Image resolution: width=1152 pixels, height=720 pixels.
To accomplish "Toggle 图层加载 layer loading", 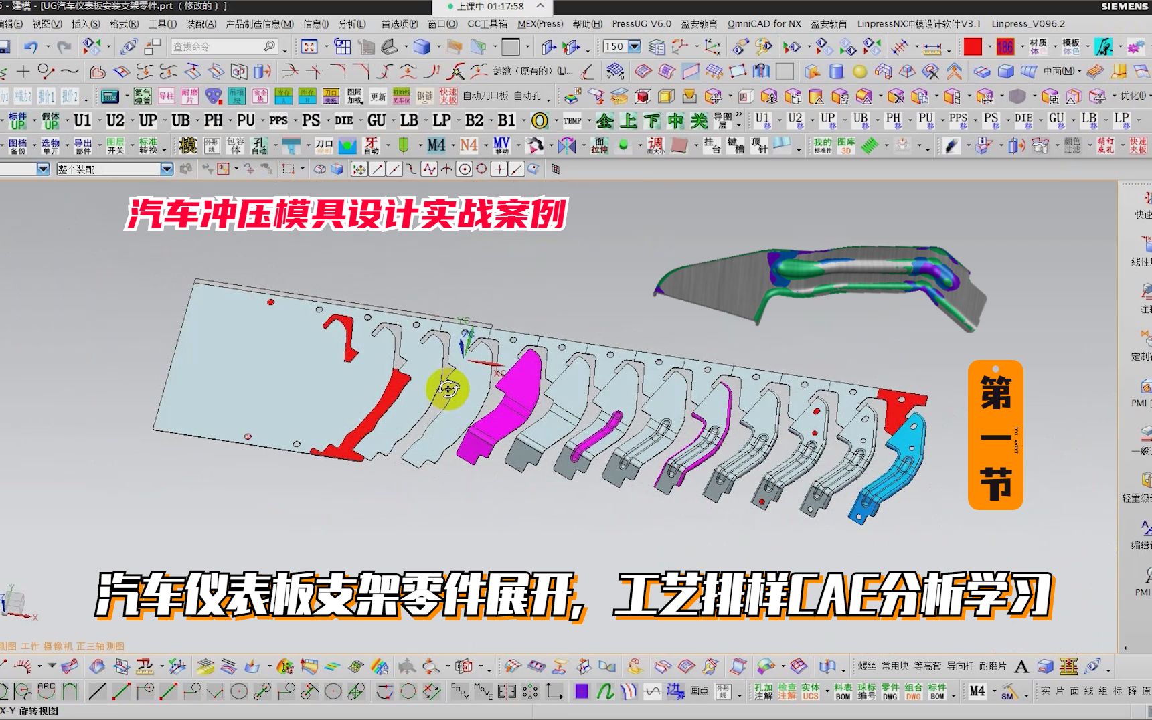I will point(355,96).
